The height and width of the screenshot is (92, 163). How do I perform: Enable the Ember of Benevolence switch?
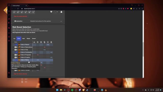click(16, 47)
